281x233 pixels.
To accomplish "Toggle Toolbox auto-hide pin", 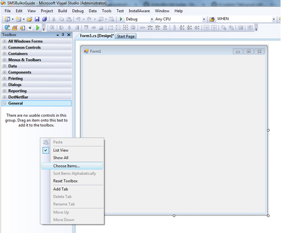I will click(x=63, y=35).
